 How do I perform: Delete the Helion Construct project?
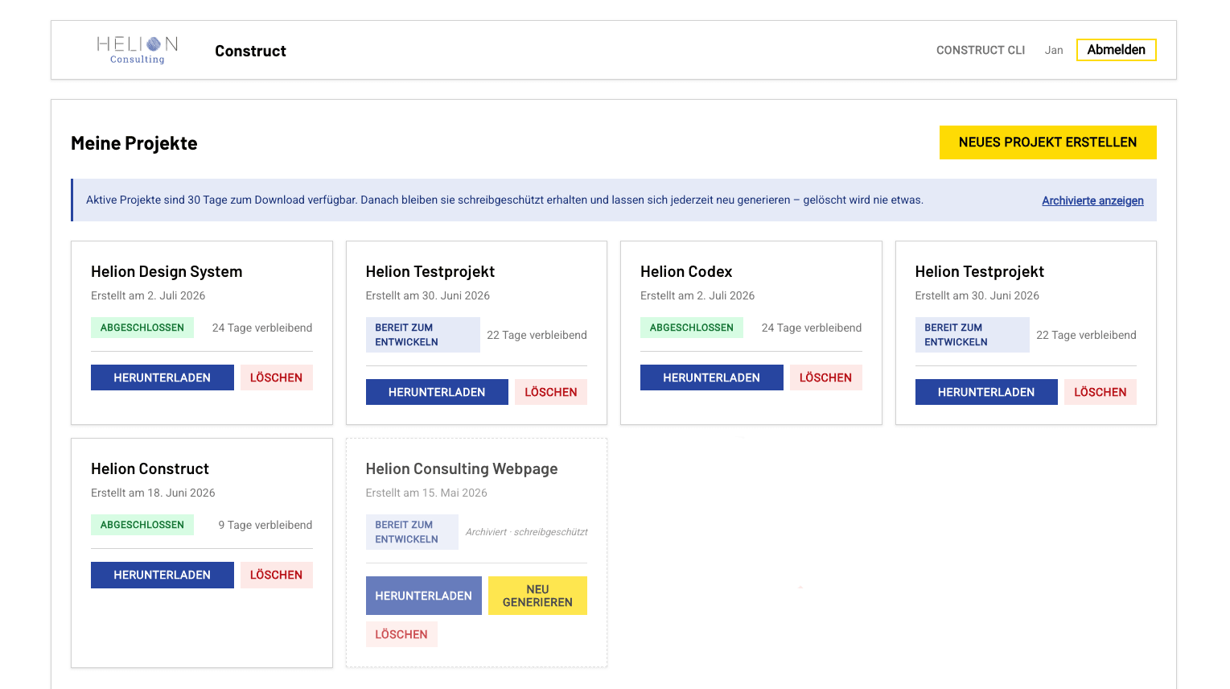(x=276, y=575)
